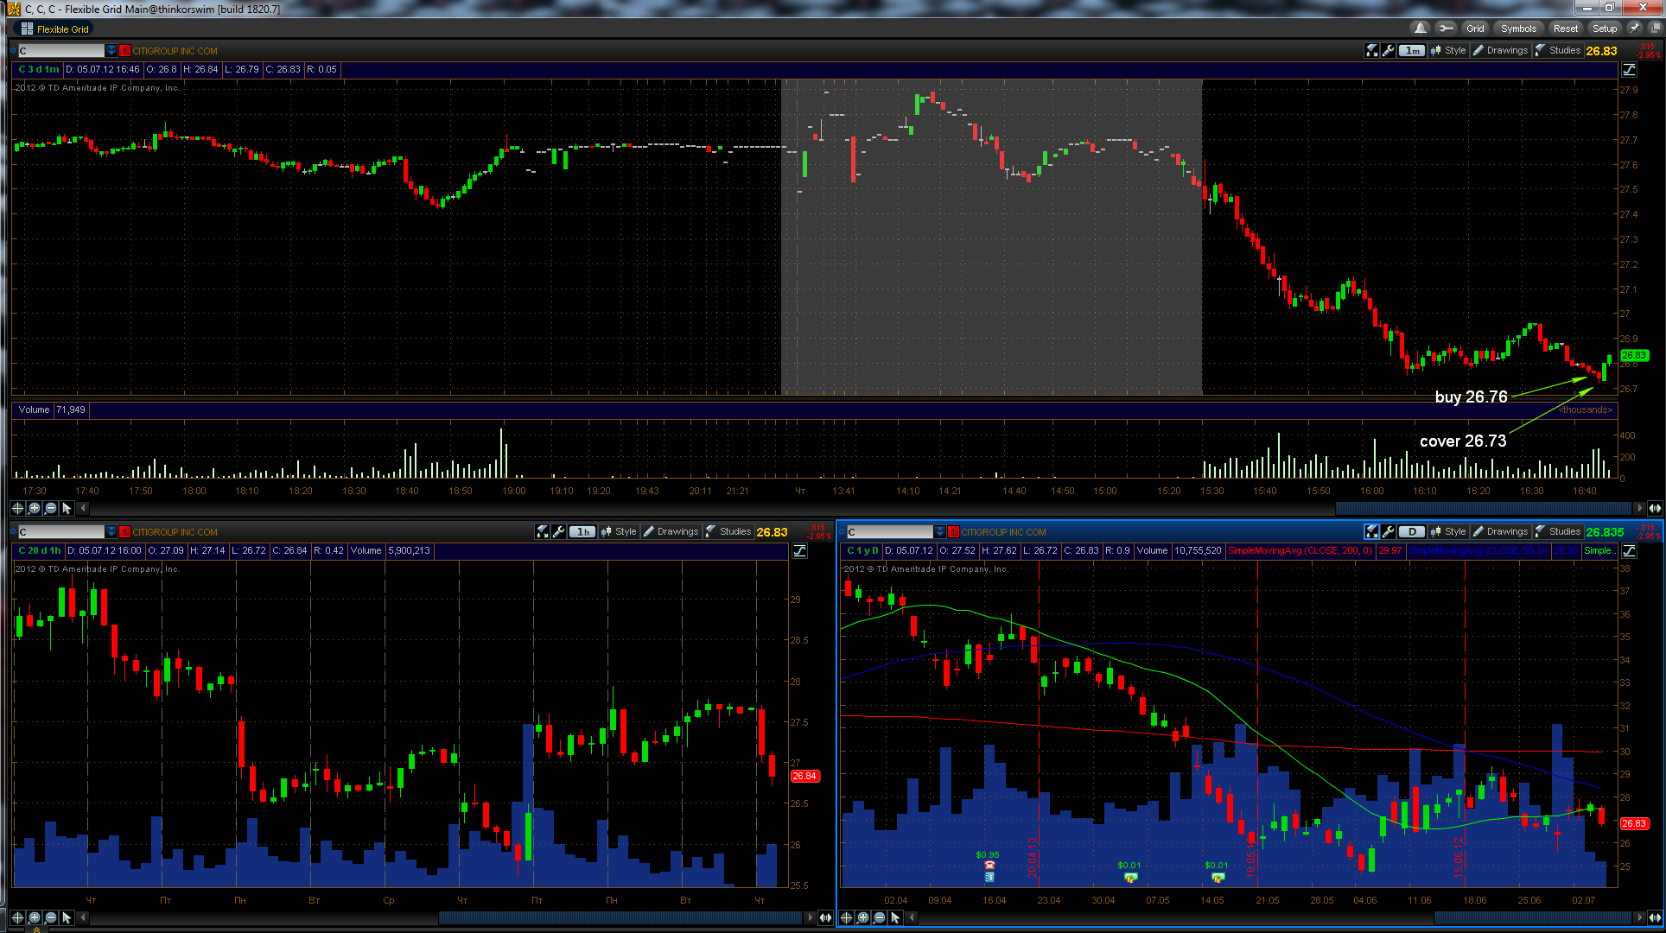Click the zoom in magnifier under 1m chart
This screenshot has width=1666, height=933.
pos(35,508)
